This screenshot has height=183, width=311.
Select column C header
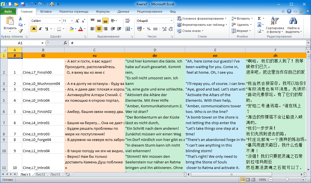(x=95, y=50)
